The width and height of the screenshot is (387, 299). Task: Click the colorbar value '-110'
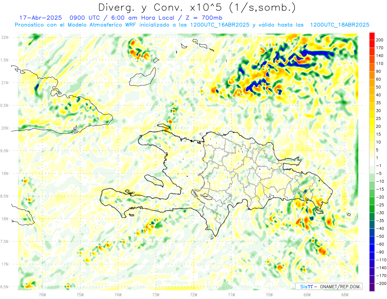[x=381, y=260]
